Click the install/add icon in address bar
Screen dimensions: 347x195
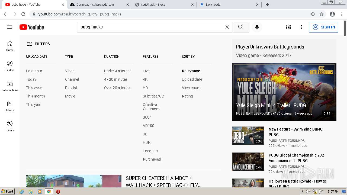(x=313, y=14)
